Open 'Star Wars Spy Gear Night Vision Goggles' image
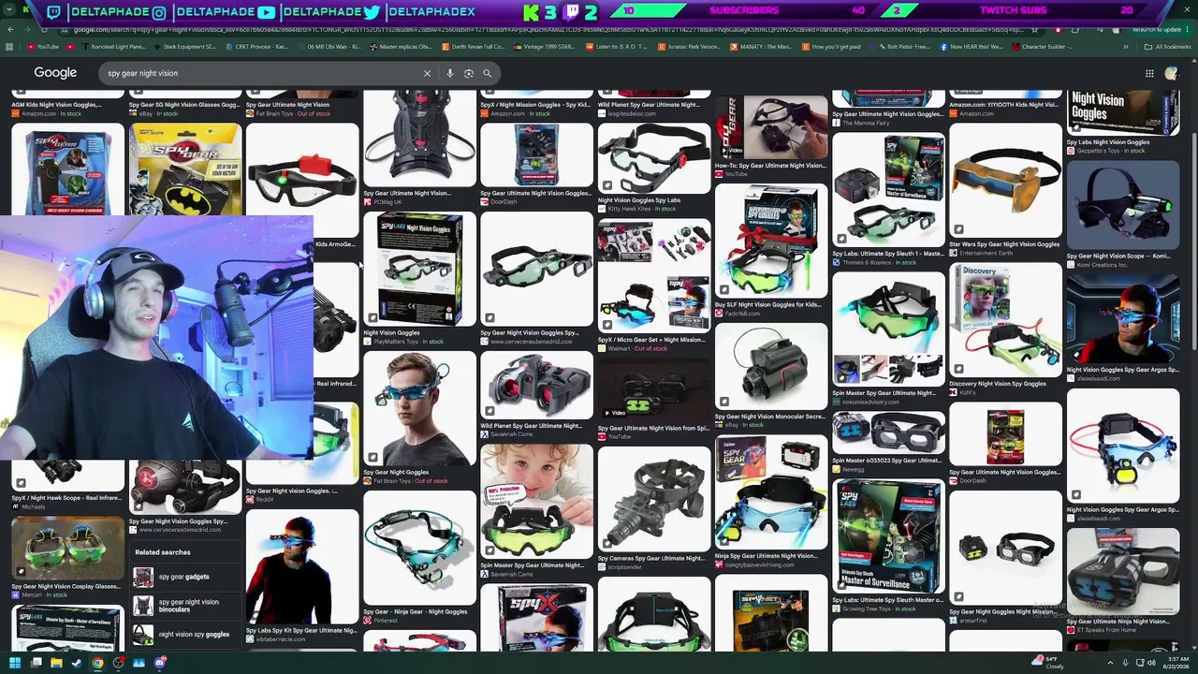The height and width of the screenshot is (674, 1198). click(x=1005, y=181)
